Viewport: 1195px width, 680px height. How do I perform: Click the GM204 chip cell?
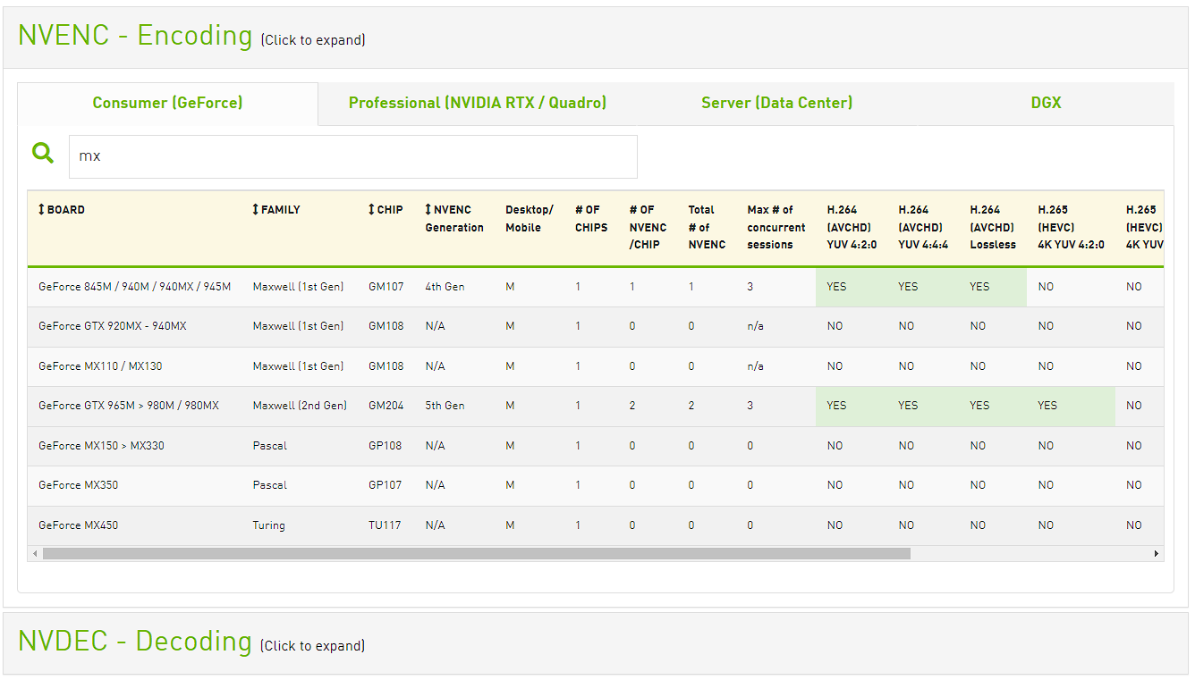point(386,406)
